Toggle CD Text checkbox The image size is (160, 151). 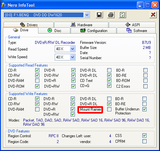(109, 81)
